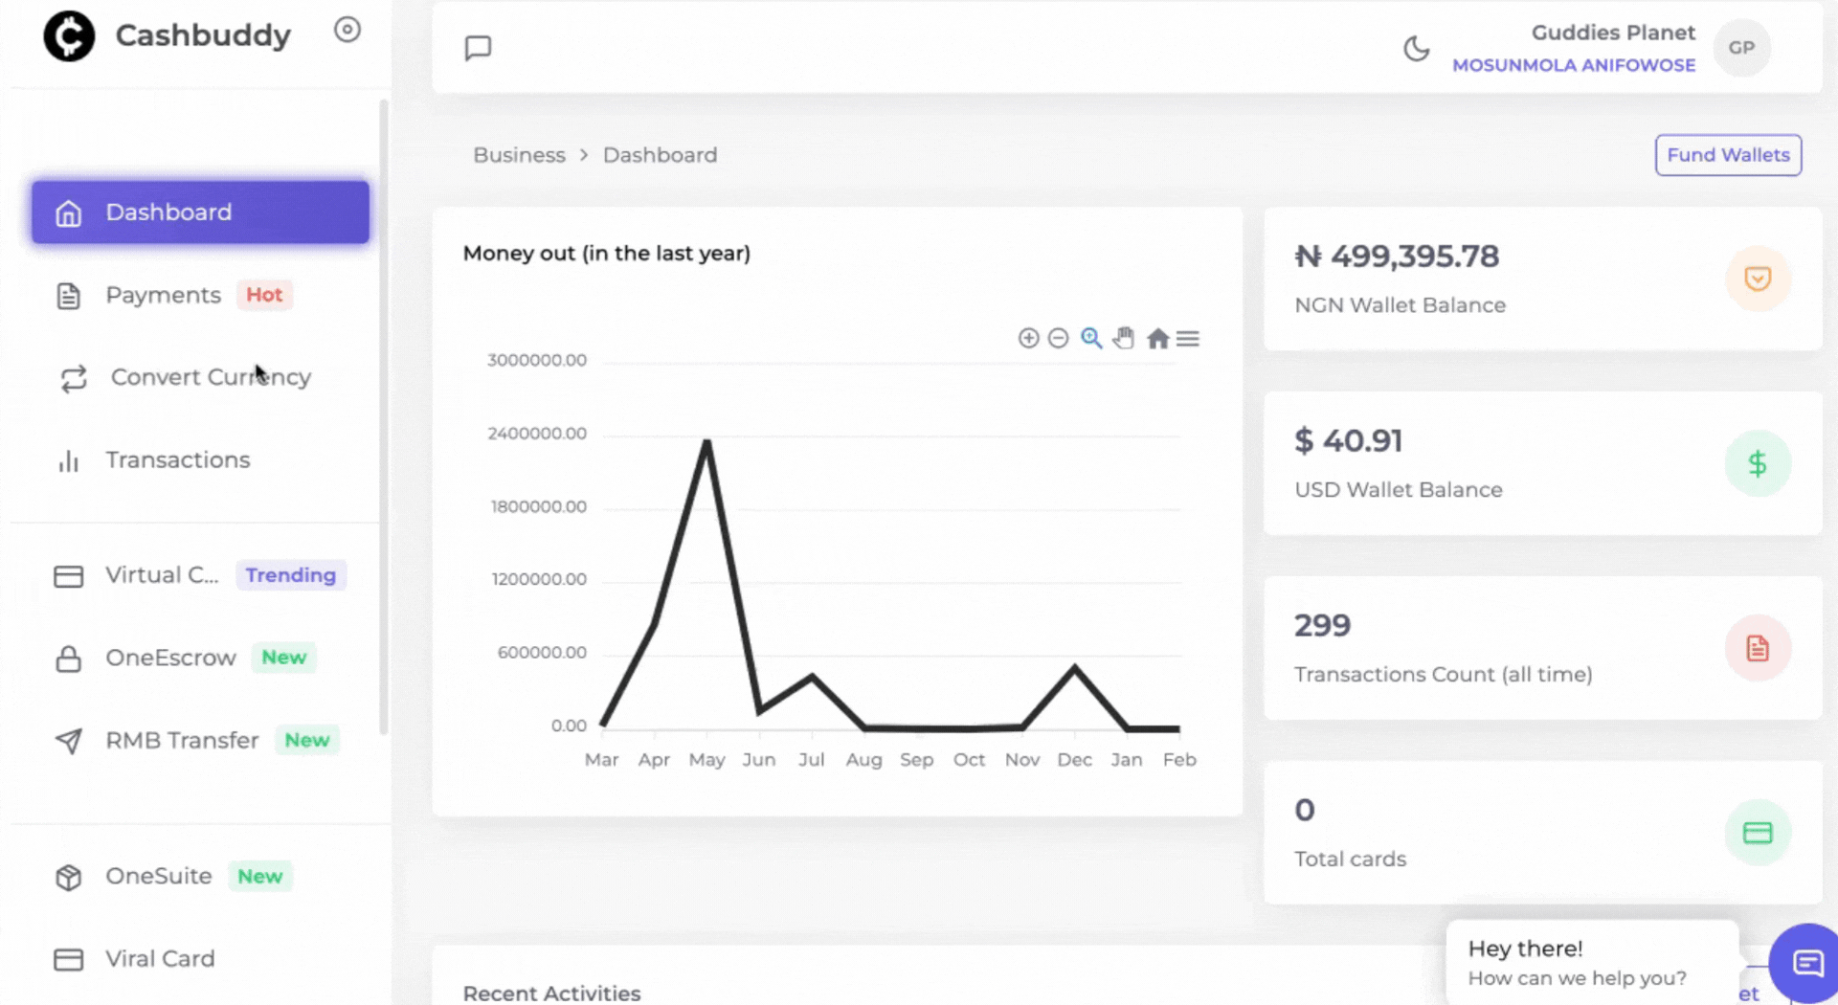
Task: Click the 299 transactions count
Action: (1323, 625)
